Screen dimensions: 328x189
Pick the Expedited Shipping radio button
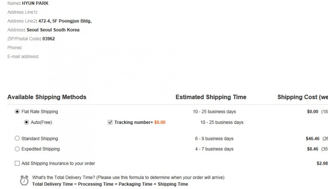click(x=17, y=149)
